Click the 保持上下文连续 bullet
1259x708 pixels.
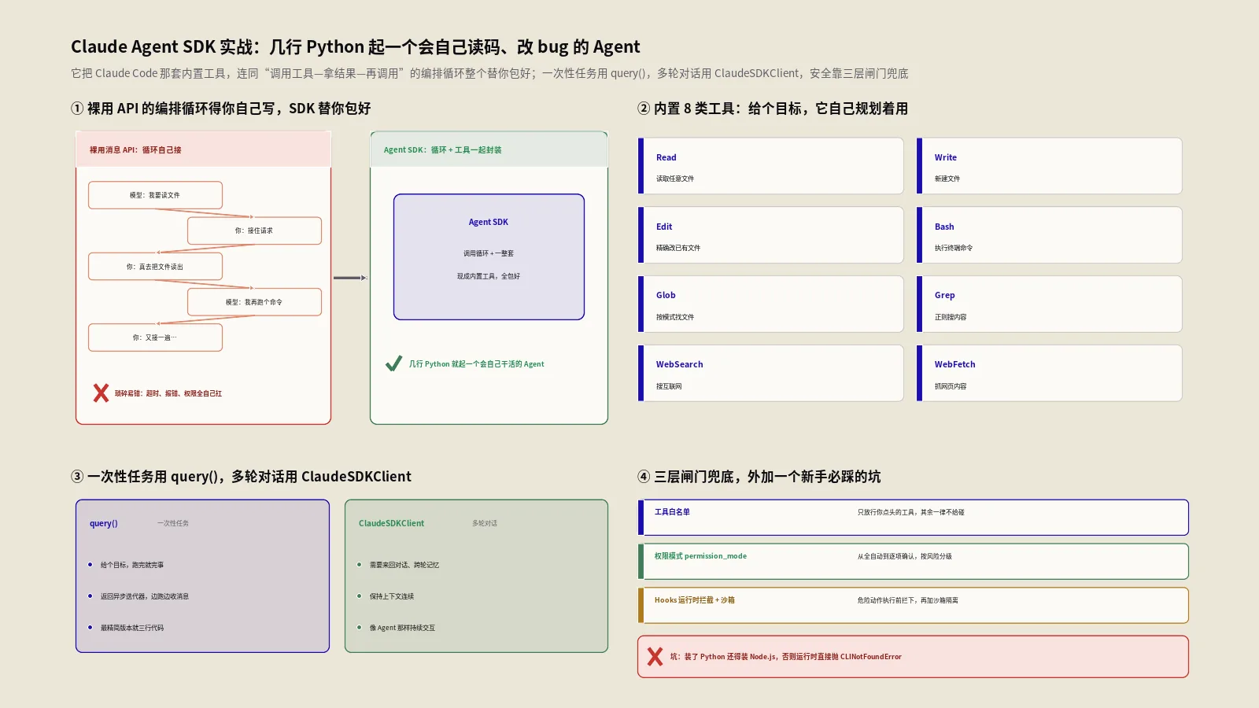click(392, 596)
